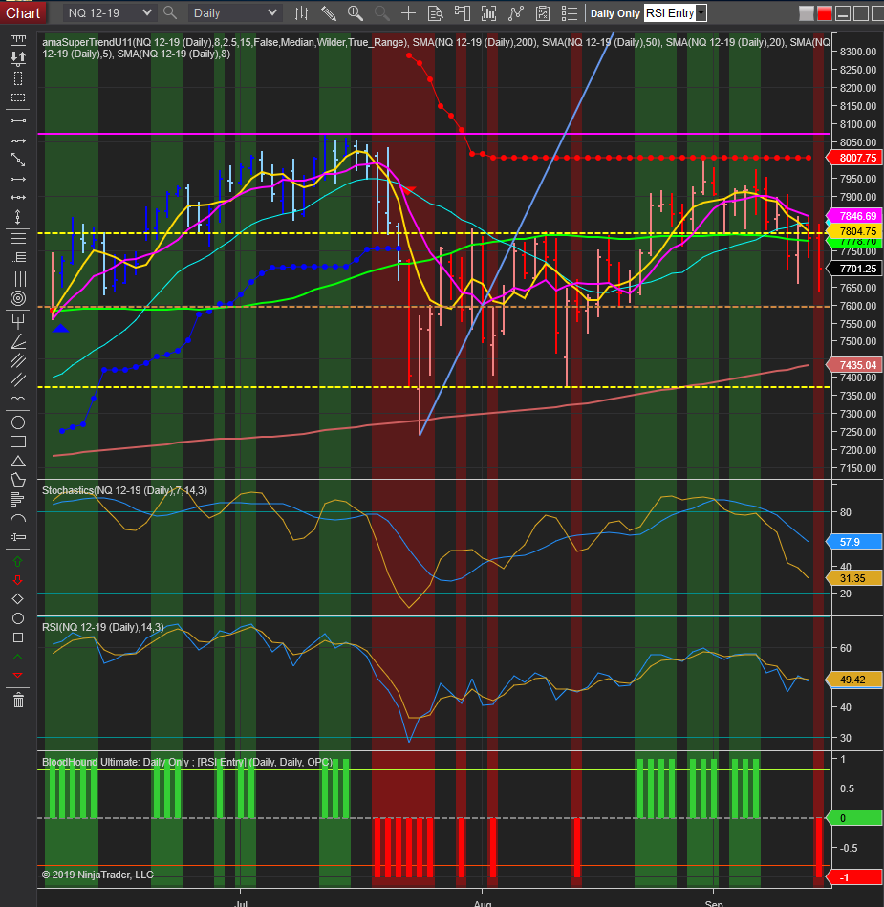Place a red Arrow Down marker

(18, 579)
